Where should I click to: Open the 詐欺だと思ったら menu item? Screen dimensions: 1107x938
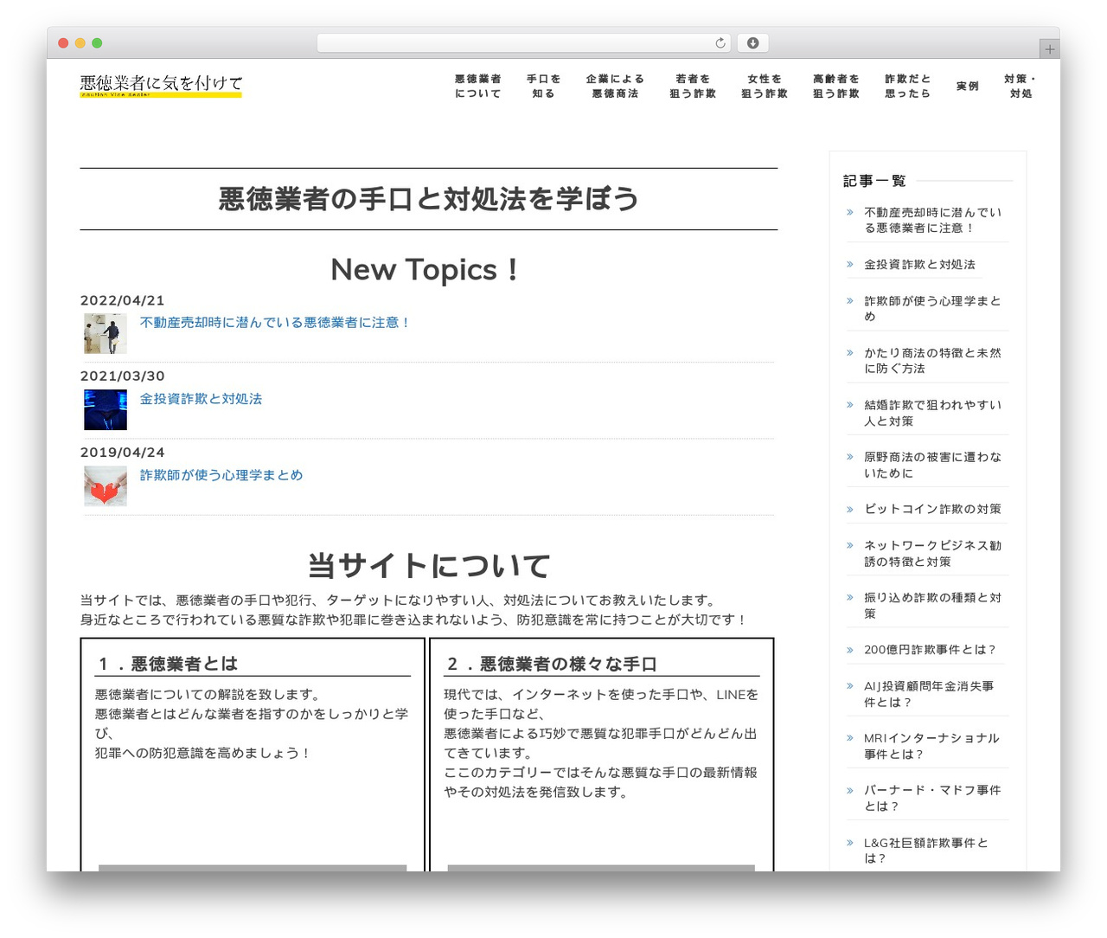908,86
